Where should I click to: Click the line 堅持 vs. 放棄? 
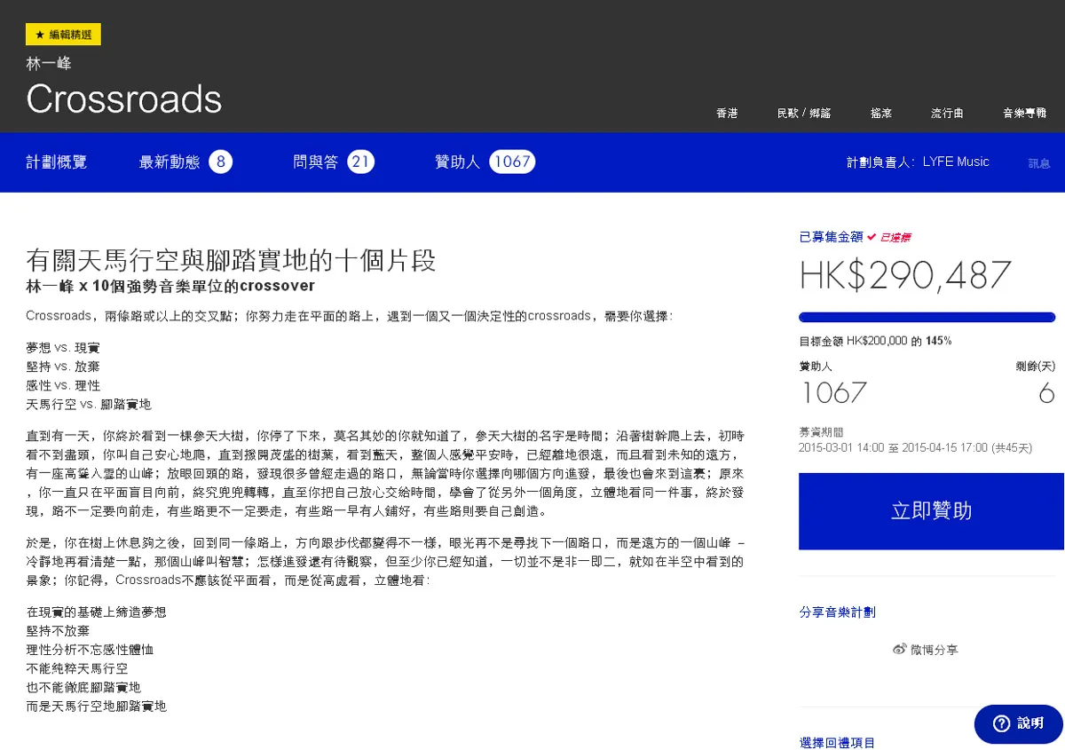(63, 367)
